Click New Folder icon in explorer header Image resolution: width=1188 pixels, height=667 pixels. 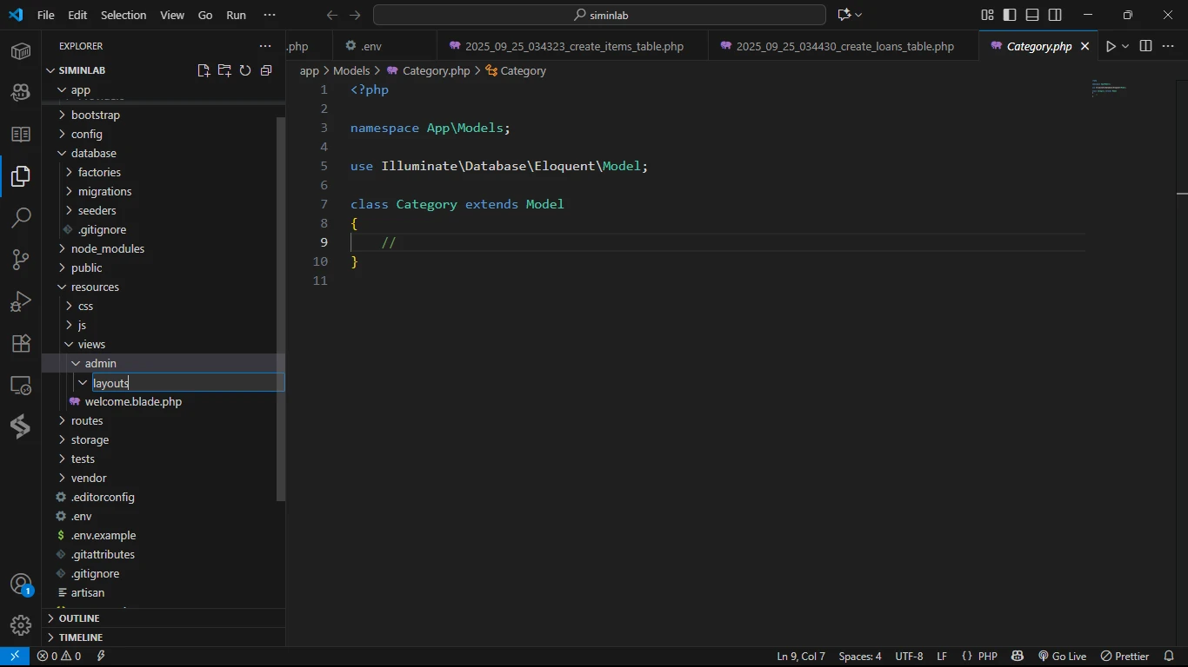pyautogui.click(x=224, y=70)
